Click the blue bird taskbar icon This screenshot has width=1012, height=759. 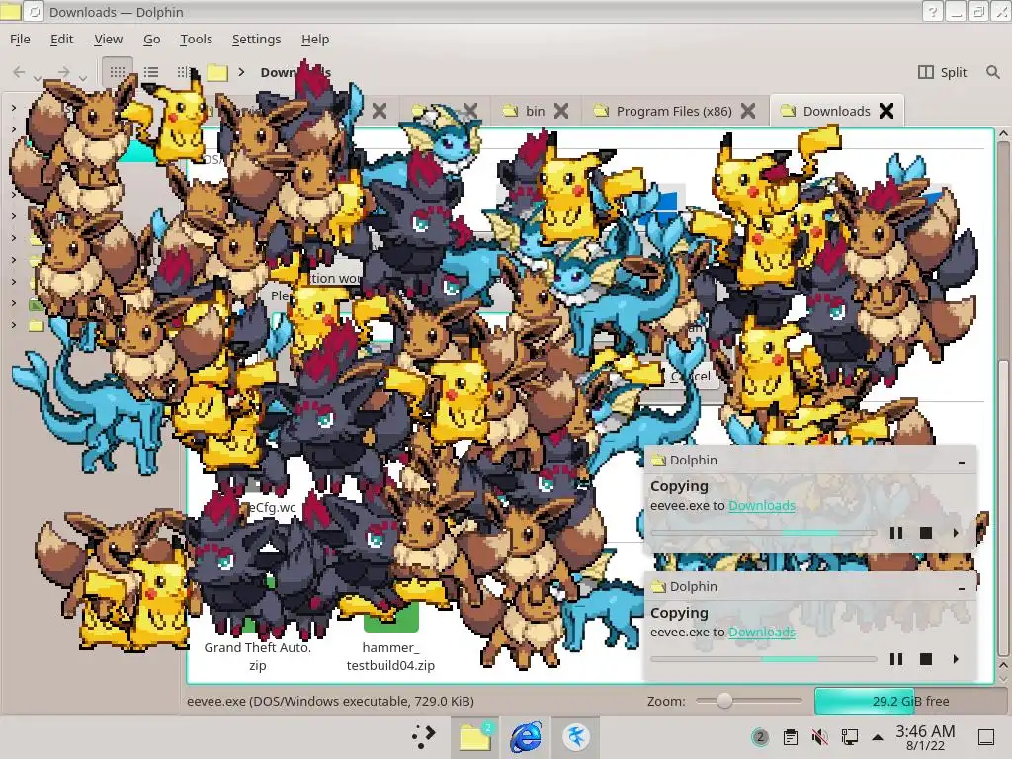pyautogui.click(x=576, y=736)
